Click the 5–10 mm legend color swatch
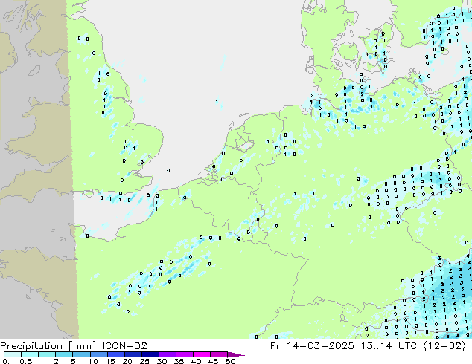The width and height of the screenshot is (472, 364). tap(81, 354)
